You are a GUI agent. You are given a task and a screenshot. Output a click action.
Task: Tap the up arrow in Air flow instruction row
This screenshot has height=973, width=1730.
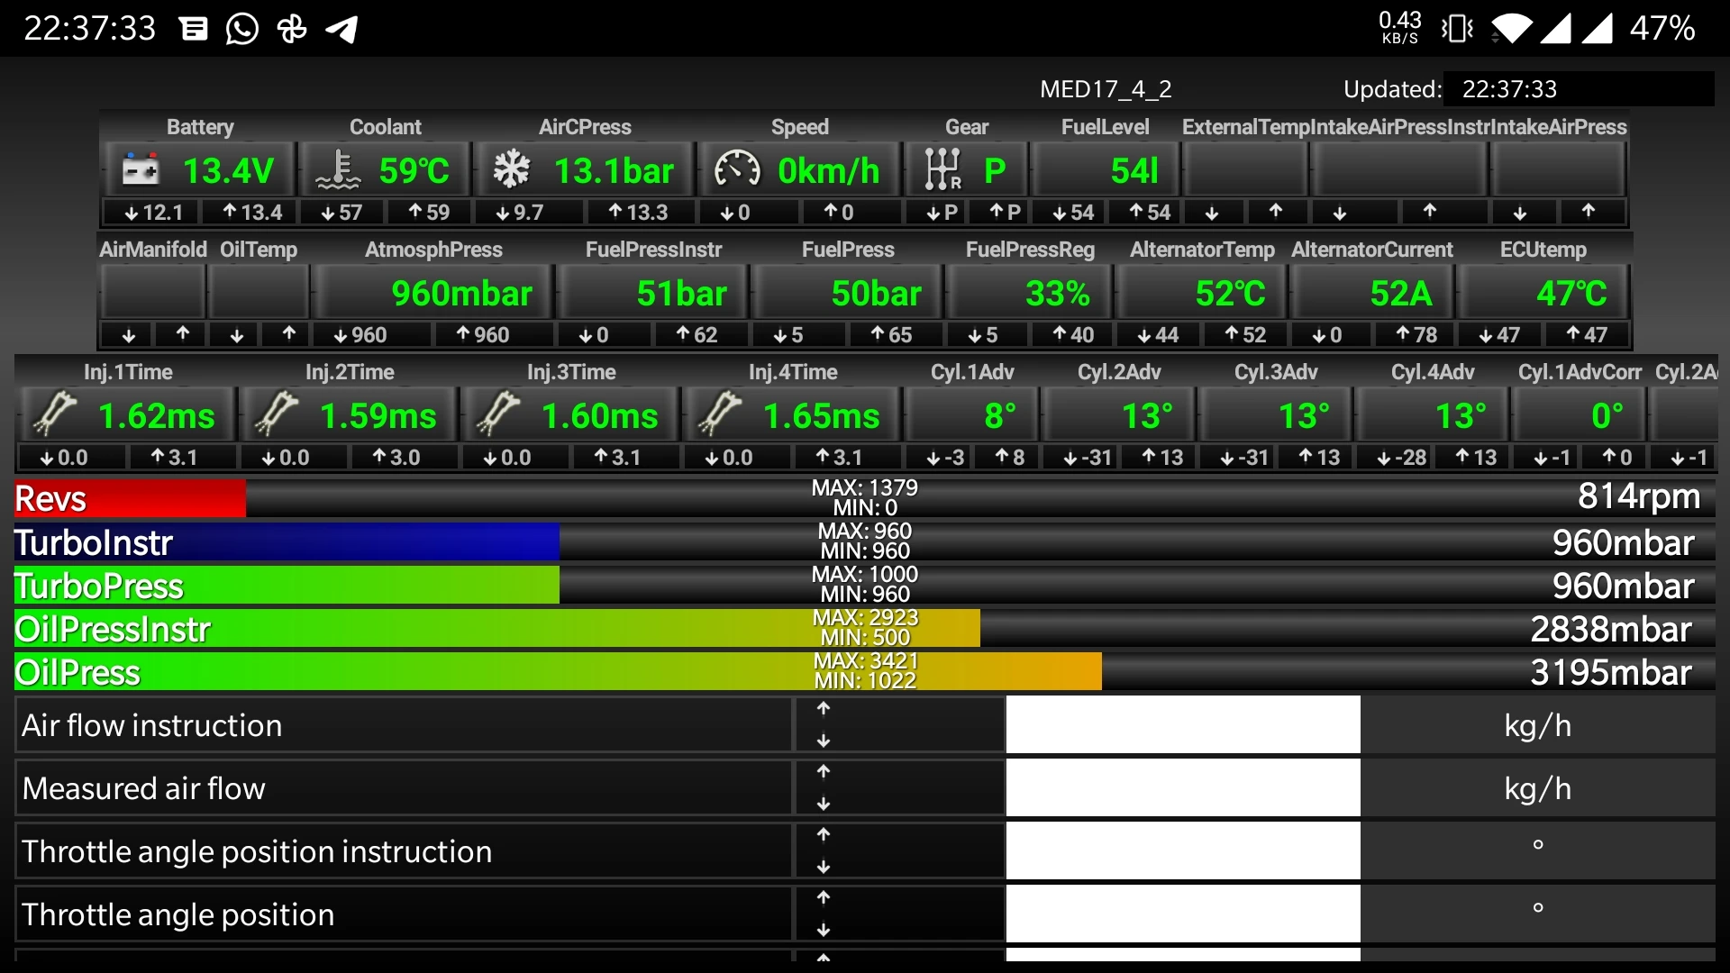coord(824,709)
